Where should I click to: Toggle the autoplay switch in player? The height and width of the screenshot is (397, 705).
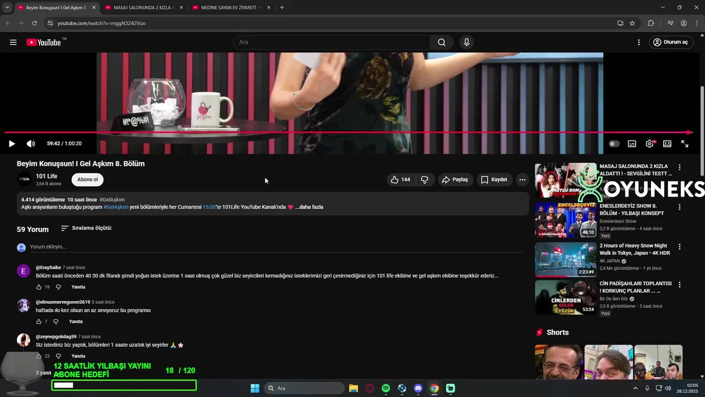(x=614, y=144)
